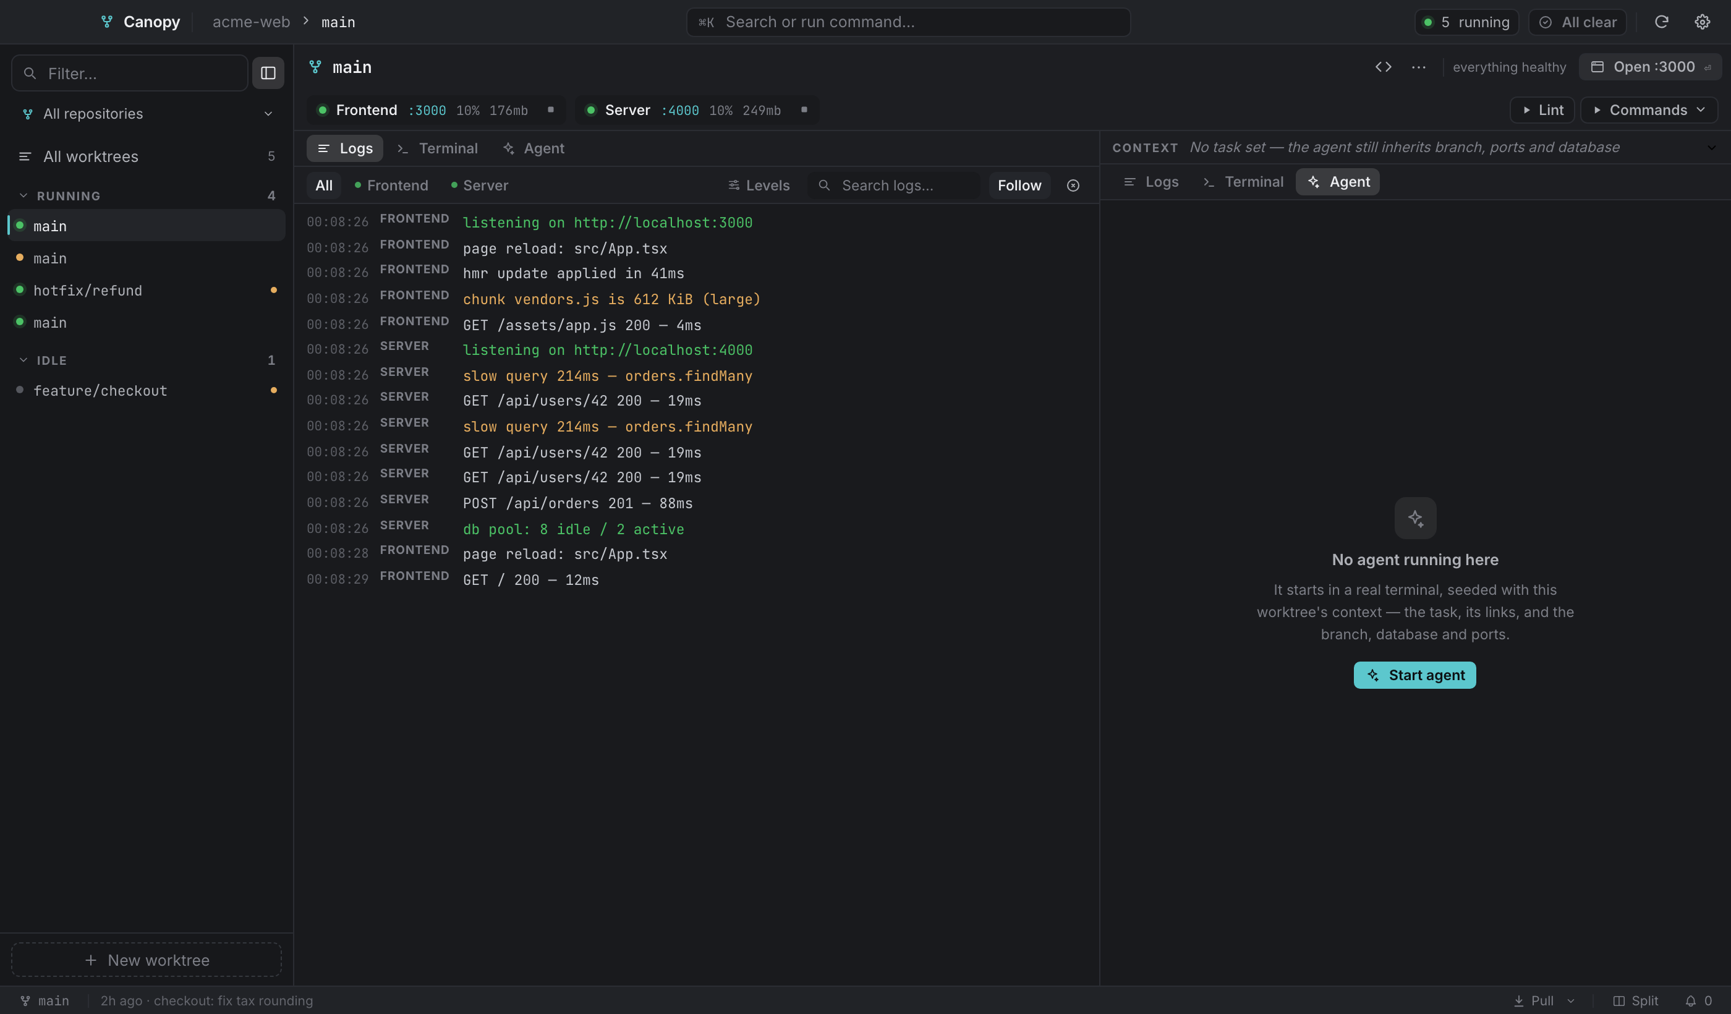This screenshot has width=1731, height=1014.
Task: Stop the Server service square icon
Action: coord(804,110)
